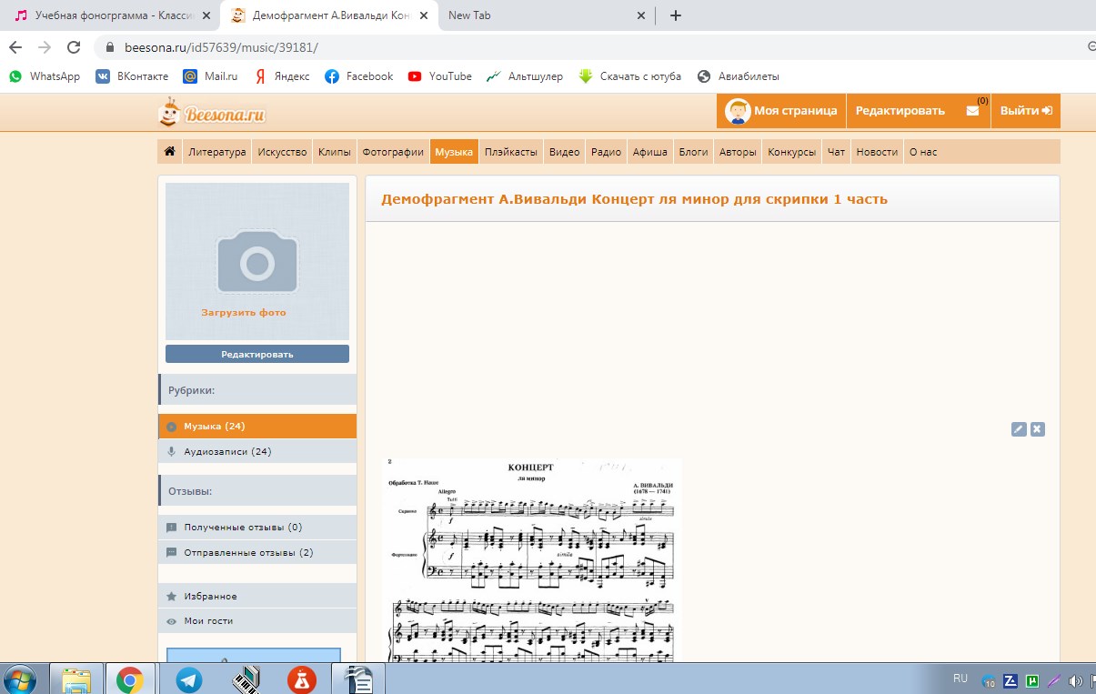Click the browser back arrow
1096x694 pixels.
click(x=15, y=47)
